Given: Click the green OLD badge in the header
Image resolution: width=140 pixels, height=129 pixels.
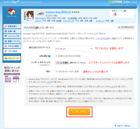Looking at the screenshot, I should 110,2.
